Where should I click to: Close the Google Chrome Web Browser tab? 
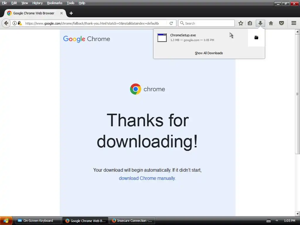62,13
